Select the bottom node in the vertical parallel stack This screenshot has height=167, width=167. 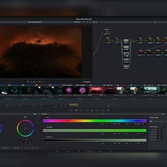coord(126,66)
